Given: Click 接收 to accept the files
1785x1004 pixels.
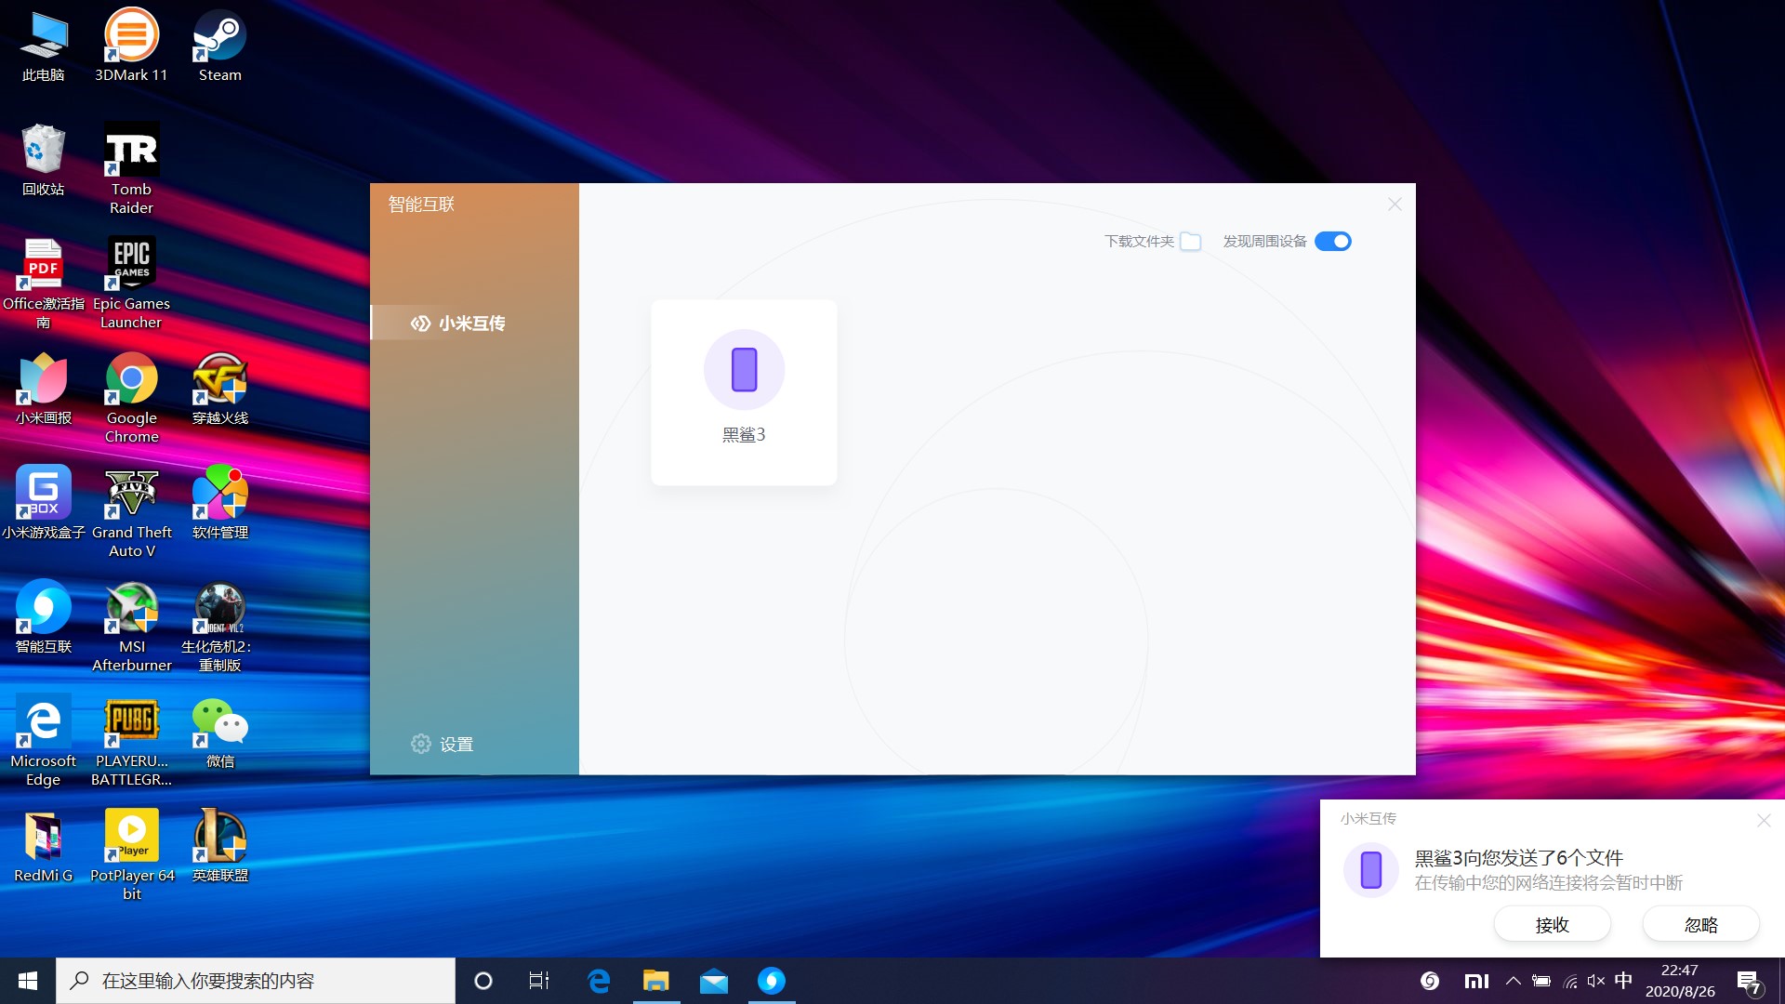Looking at the screenshot, I should coord(1553,924).
